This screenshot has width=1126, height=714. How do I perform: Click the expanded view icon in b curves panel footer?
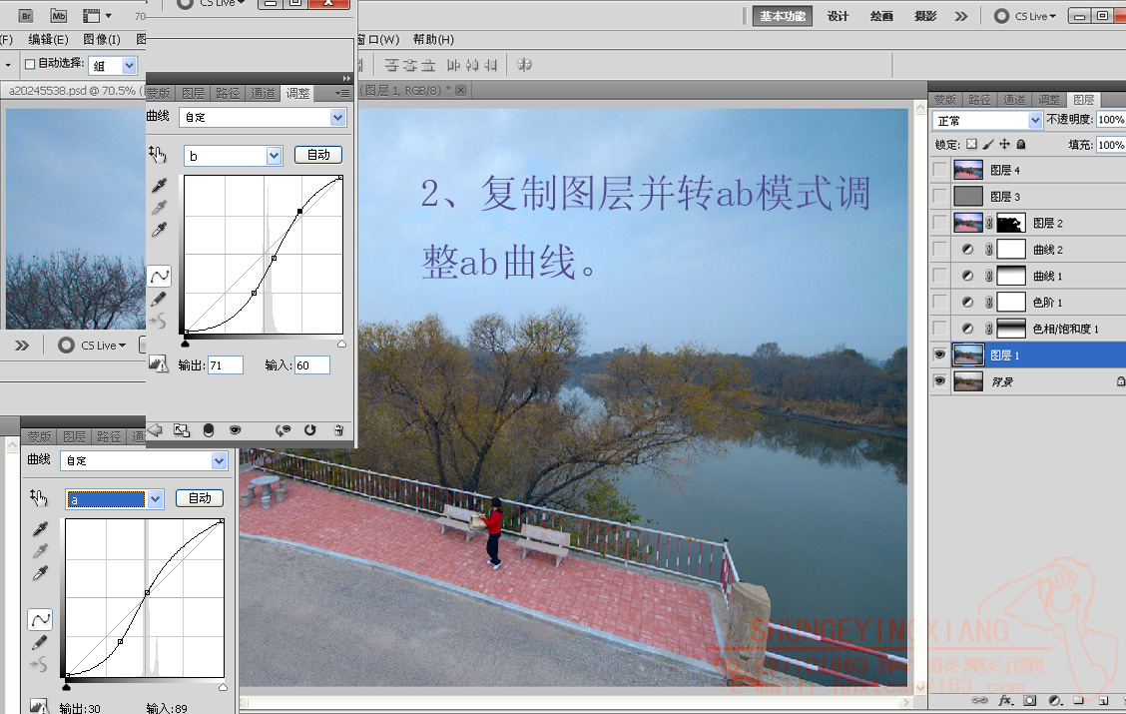pos(182,430)
